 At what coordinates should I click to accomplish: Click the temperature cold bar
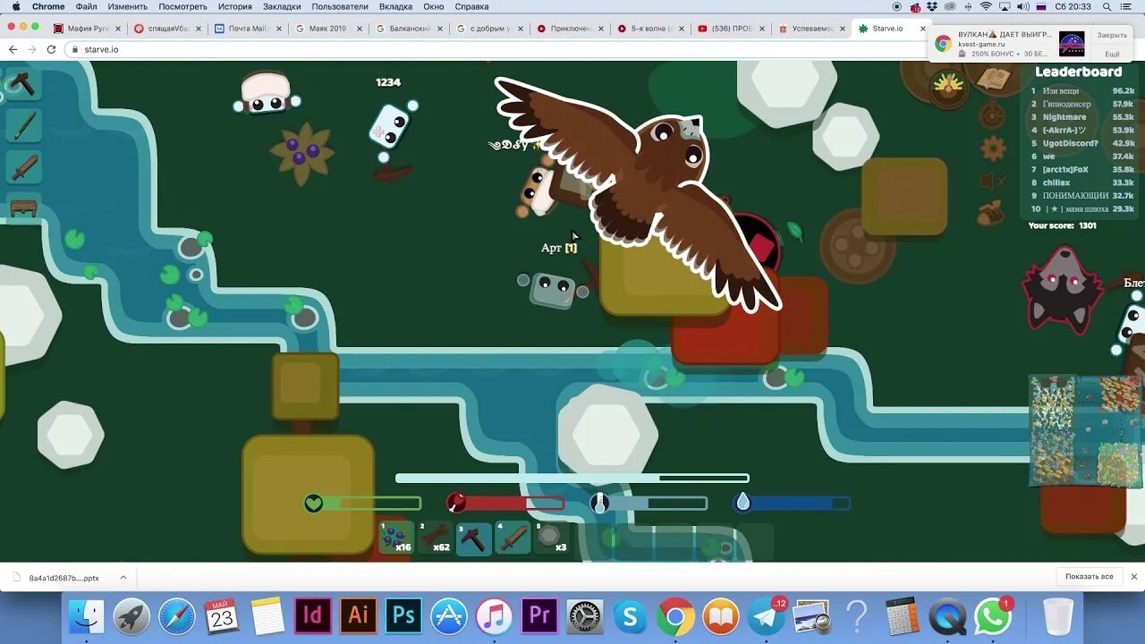649,504
